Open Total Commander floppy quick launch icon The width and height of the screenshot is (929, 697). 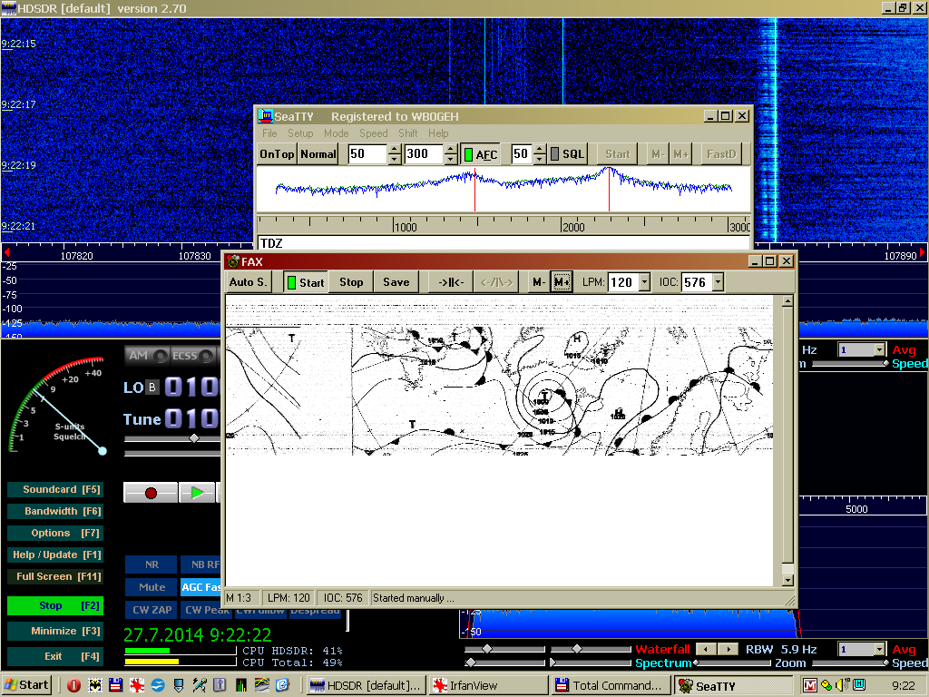point(115,685)
